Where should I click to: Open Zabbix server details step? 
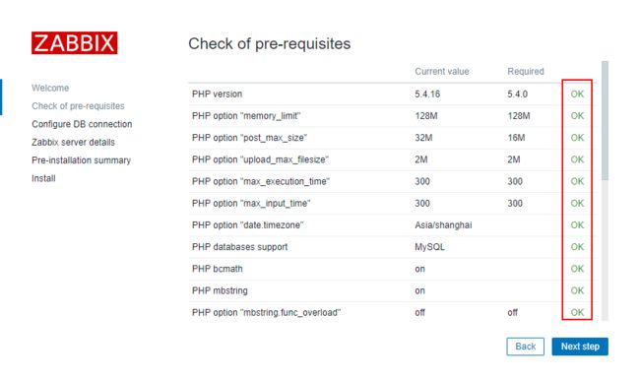coord(73,142)
